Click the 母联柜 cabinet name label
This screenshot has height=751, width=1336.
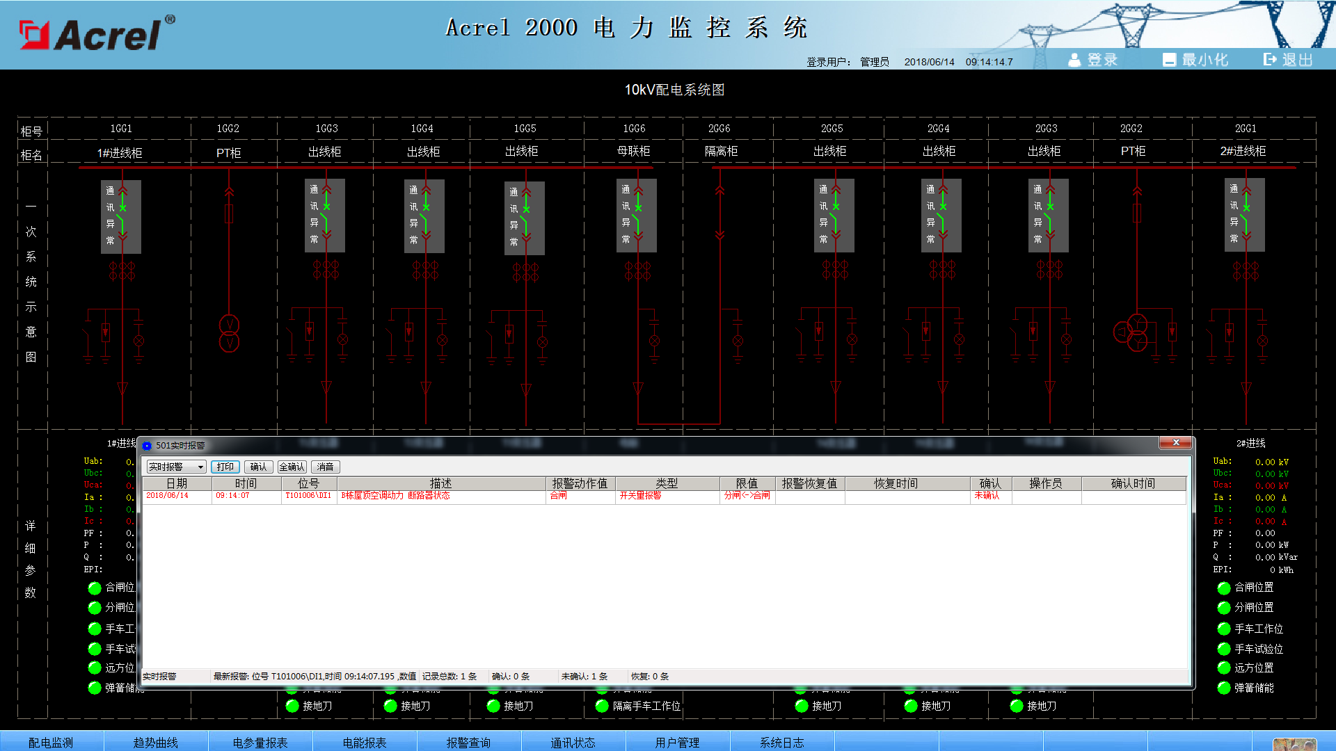click(x=633, y=152)
